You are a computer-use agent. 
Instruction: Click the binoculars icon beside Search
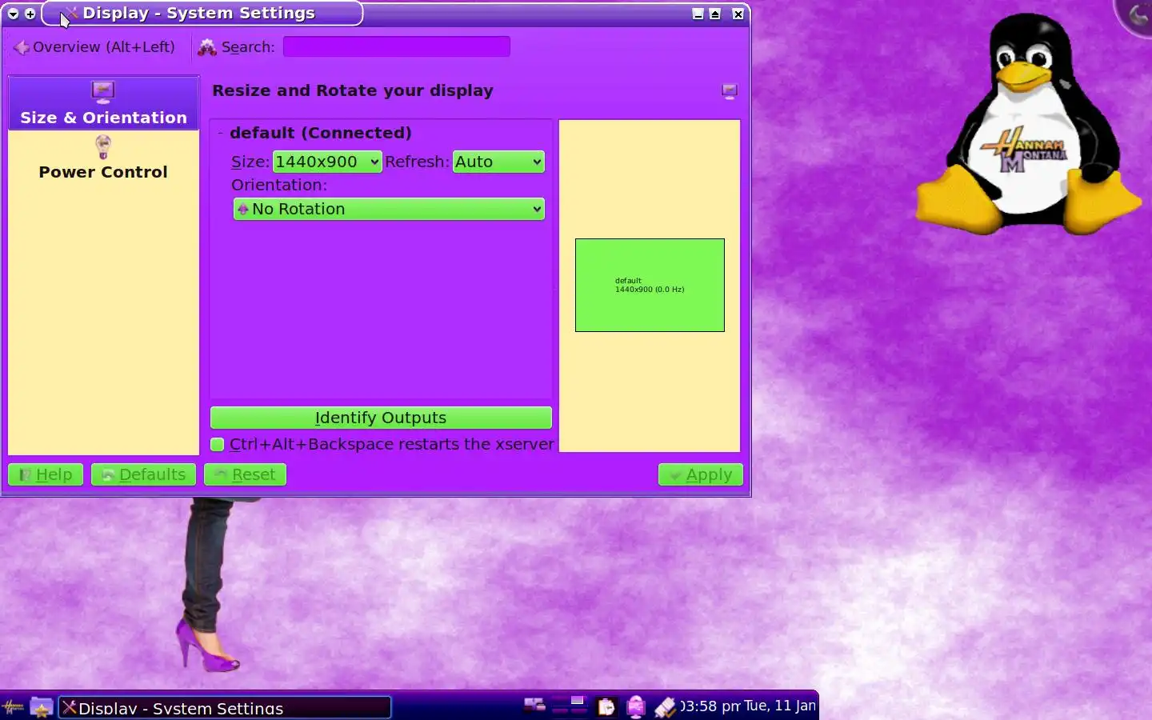[207, 48]
